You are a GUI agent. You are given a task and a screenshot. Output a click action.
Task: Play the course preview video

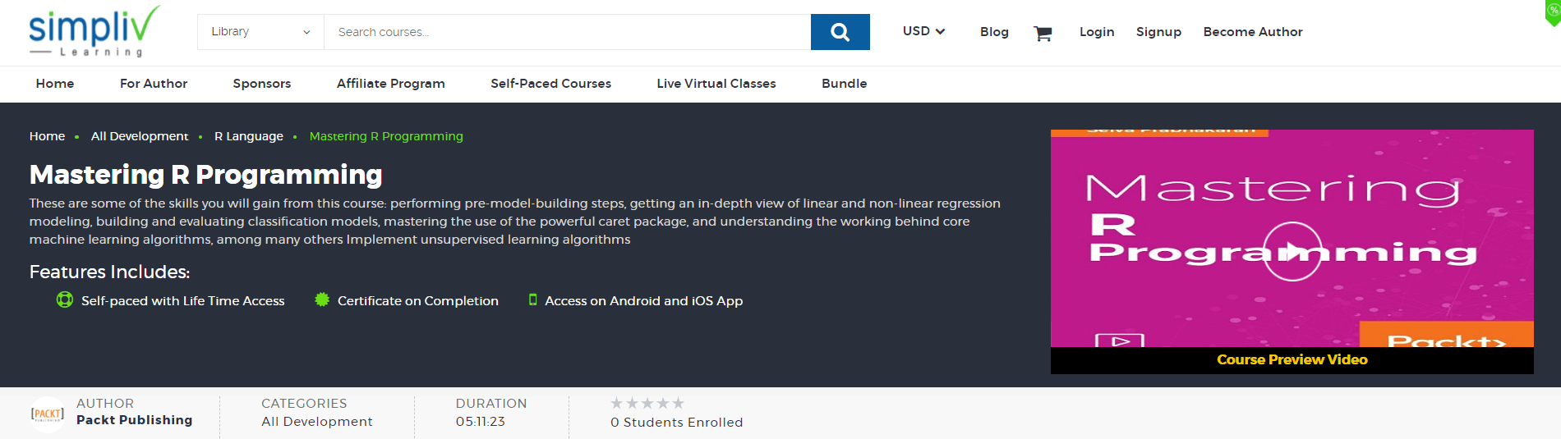point(1292,251)
